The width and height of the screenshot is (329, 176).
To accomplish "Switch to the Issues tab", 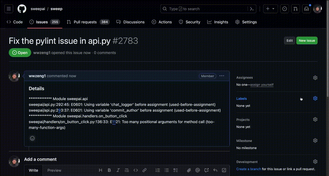I will click(45, 22).
